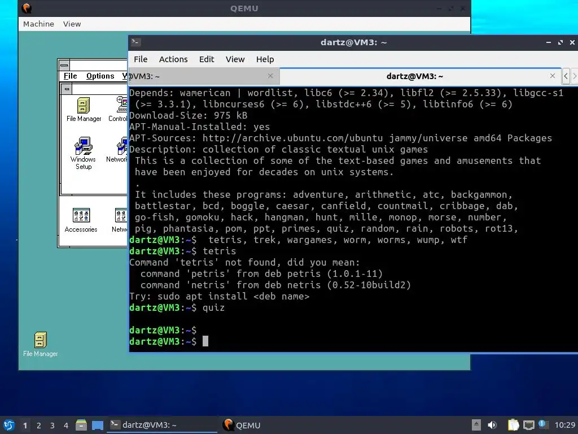Open the Machine menu in QEMU window
578x434 pixels.
[x=38, y=24]
